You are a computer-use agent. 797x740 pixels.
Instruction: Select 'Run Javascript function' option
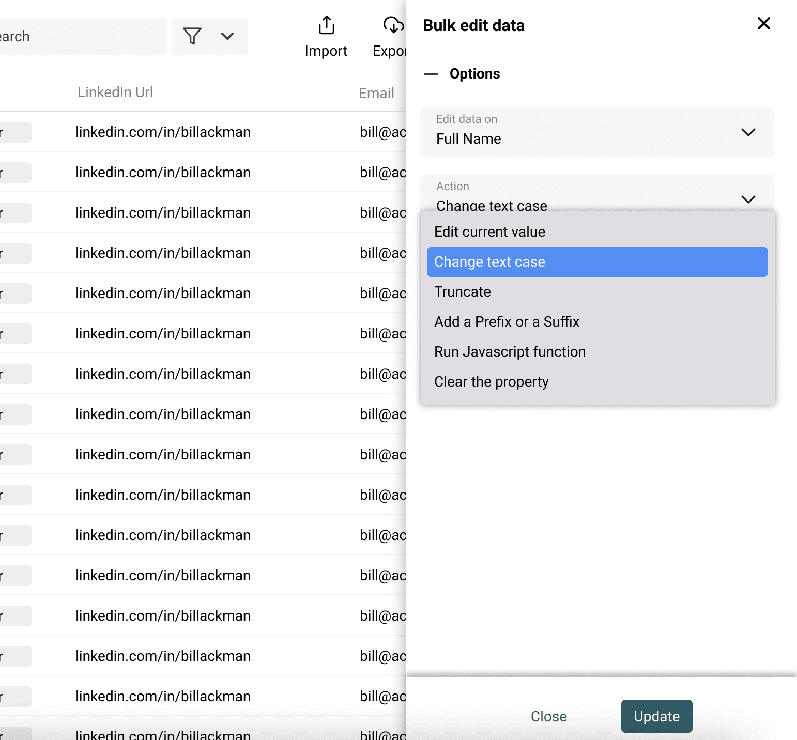tap(510, 352)
